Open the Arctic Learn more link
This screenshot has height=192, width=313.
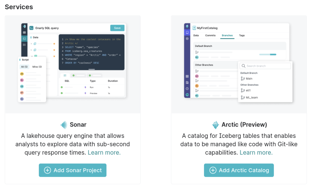click(256, 152)
